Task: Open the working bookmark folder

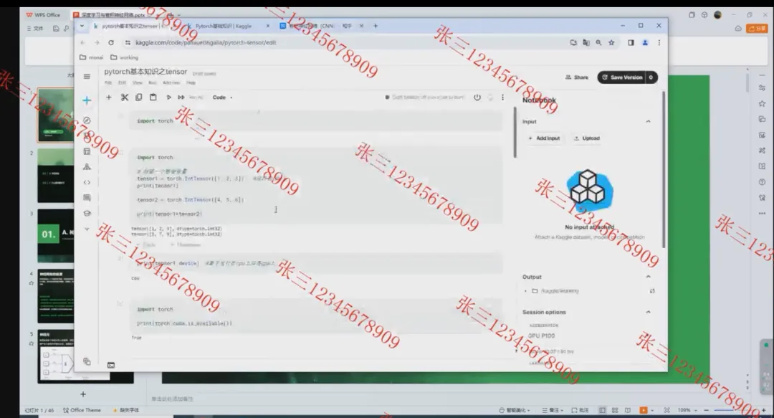Action: point(125,57)
